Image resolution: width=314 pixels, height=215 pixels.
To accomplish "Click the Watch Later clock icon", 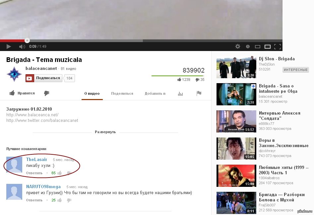I will [248, 47].
